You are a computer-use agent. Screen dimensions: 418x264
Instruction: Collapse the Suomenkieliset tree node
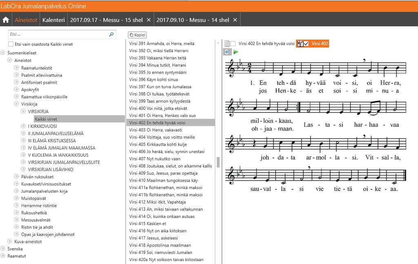point(3,53)
